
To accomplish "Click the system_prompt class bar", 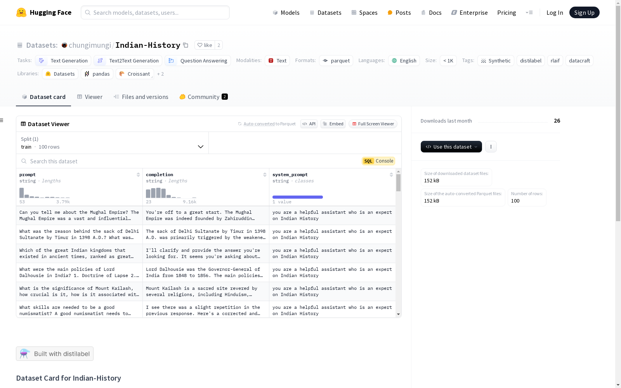I will click(x=298, y=197).
